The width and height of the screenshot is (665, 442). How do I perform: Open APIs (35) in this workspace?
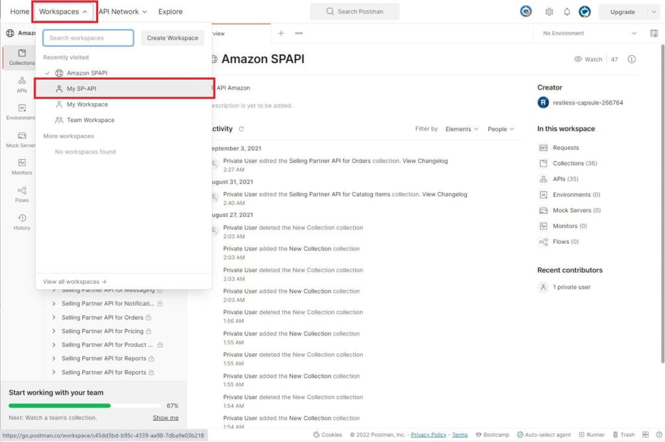pos(558,179)
